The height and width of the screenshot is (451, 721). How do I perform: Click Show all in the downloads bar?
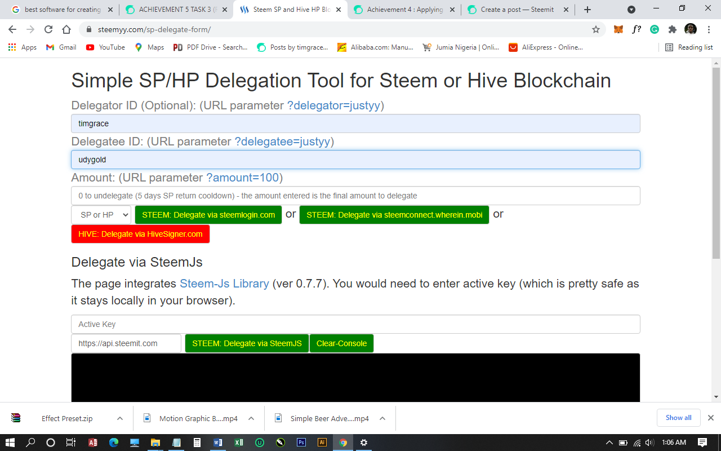tap(678, 418)
